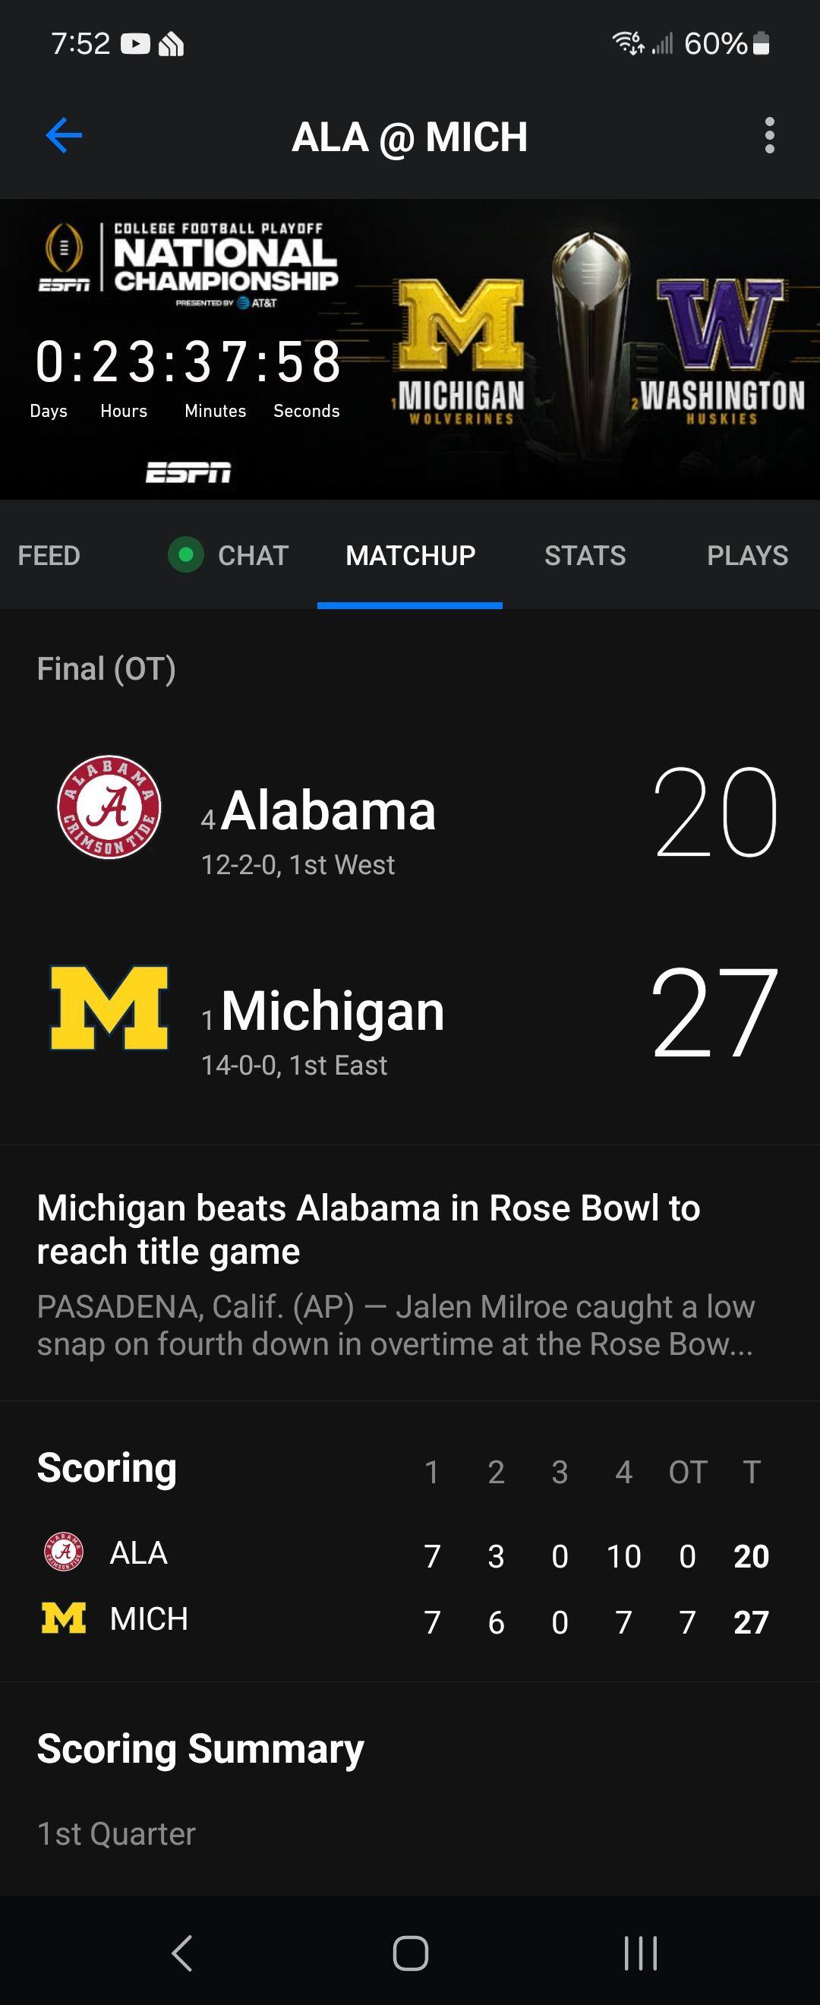Image resolution: width=820 pixels, height=2005 pixels.
Task: Tap the Michigan block M logo
Action: pyautogui.click(x=109, y=1008)
